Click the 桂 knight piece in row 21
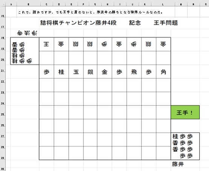The width and height of the screenshot is (209, 171). coord(61,72)
